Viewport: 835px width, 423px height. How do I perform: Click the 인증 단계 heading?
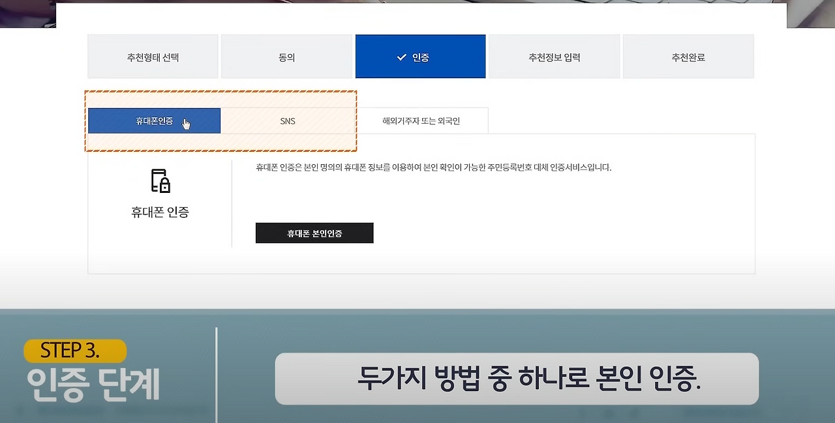[x=93, y=385]
